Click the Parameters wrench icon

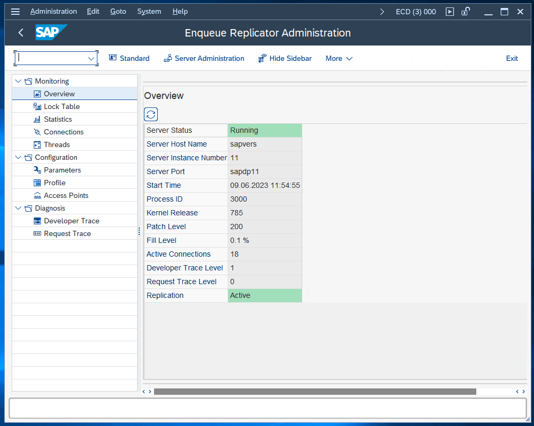pyautogui.click(x=37, y=170)
